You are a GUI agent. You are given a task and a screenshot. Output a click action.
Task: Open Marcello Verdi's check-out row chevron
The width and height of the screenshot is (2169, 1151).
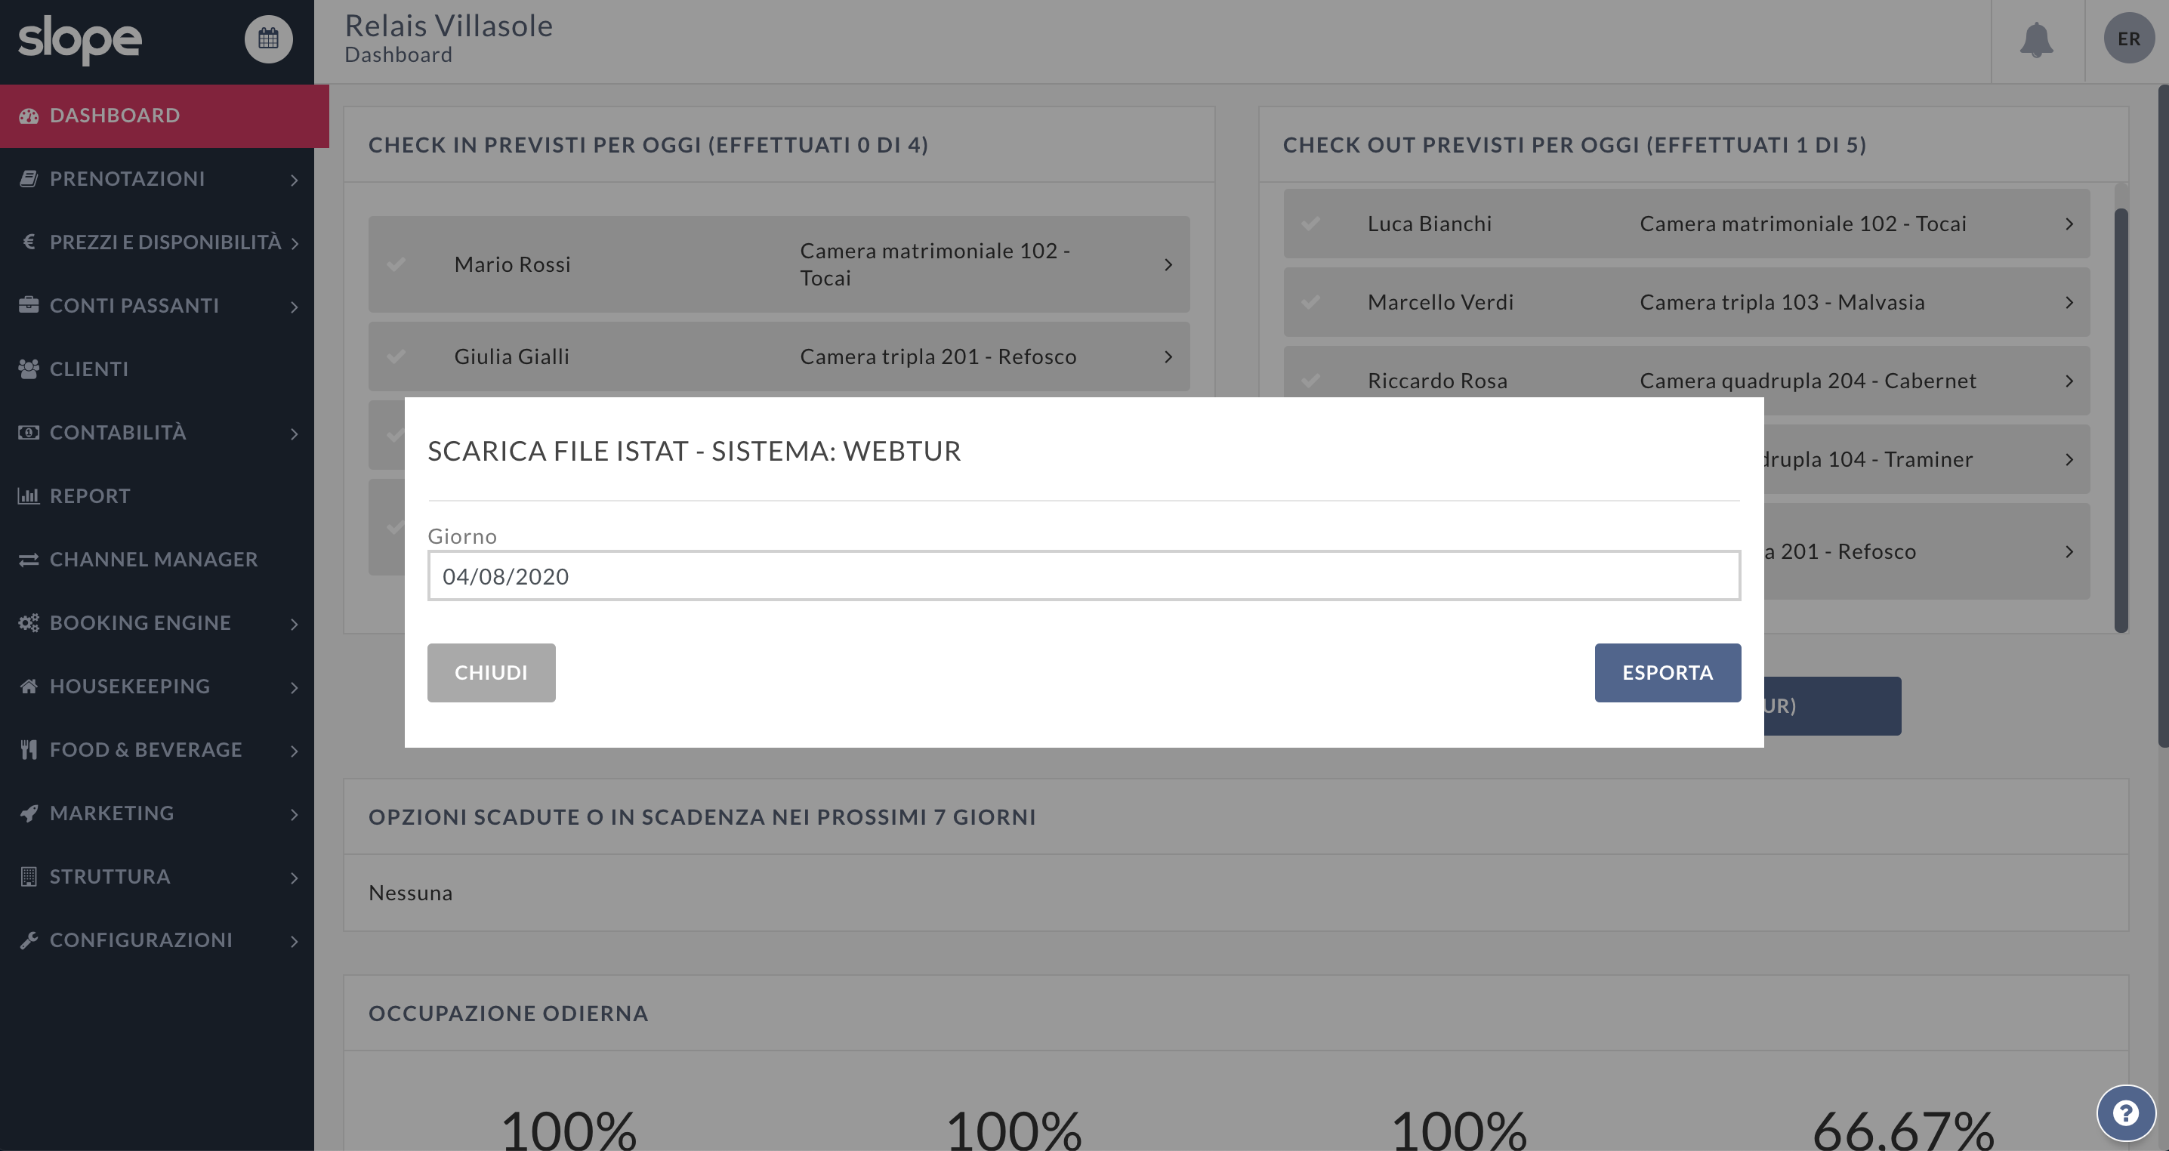[x=2069, y=302]
